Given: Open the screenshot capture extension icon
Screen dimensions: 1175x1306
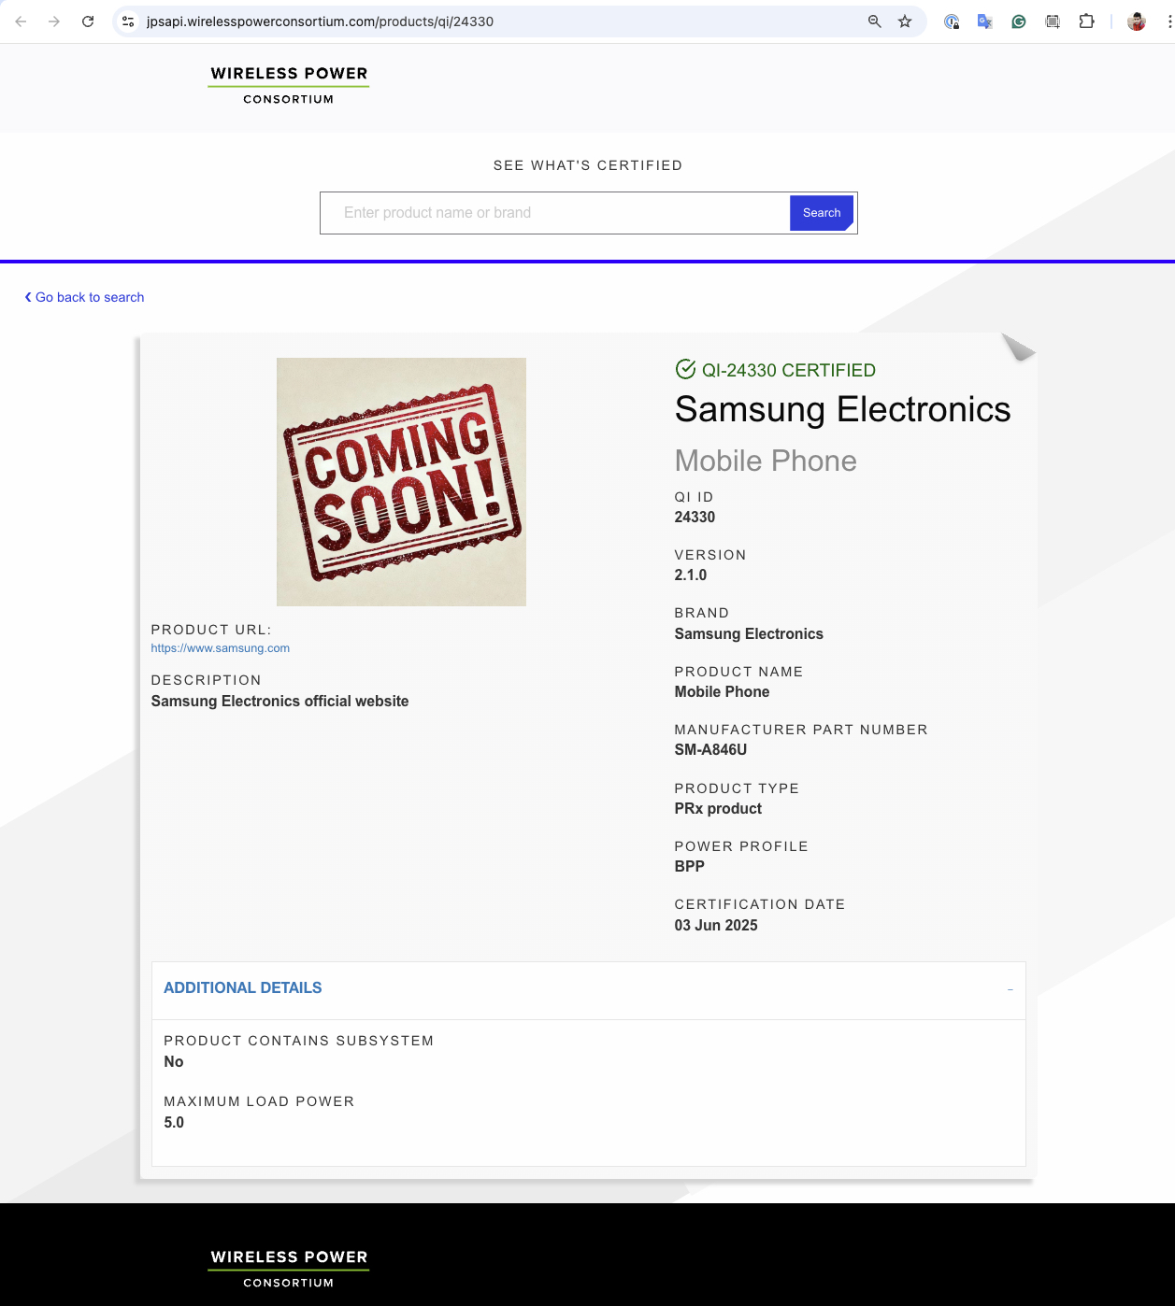Looking at the screenshot, I should click(1053, 21).
